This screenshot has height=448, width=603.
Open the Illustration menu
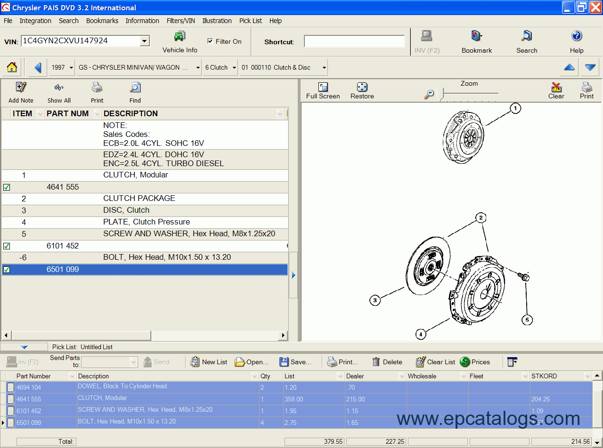217,21
